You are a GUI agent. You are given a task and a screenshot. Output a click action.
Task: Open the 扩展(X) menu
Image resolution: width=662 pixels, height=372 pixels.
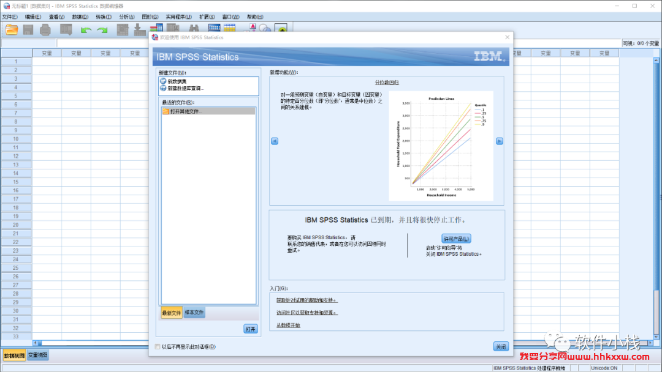click(x=207, y=17)
